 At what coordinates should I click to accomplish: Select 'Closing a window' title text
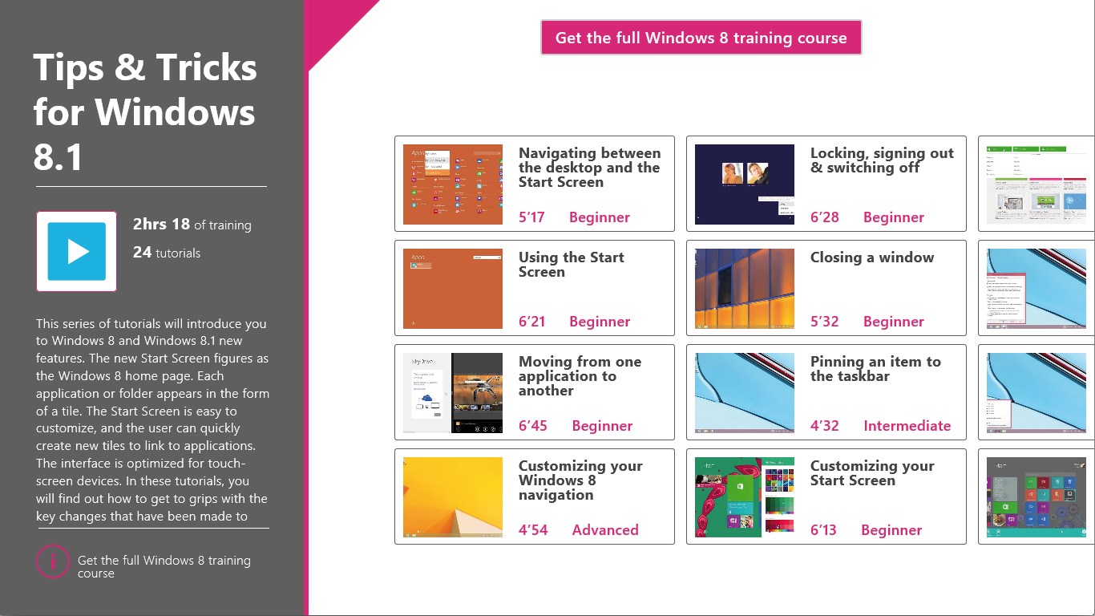[x=872, y=257]
